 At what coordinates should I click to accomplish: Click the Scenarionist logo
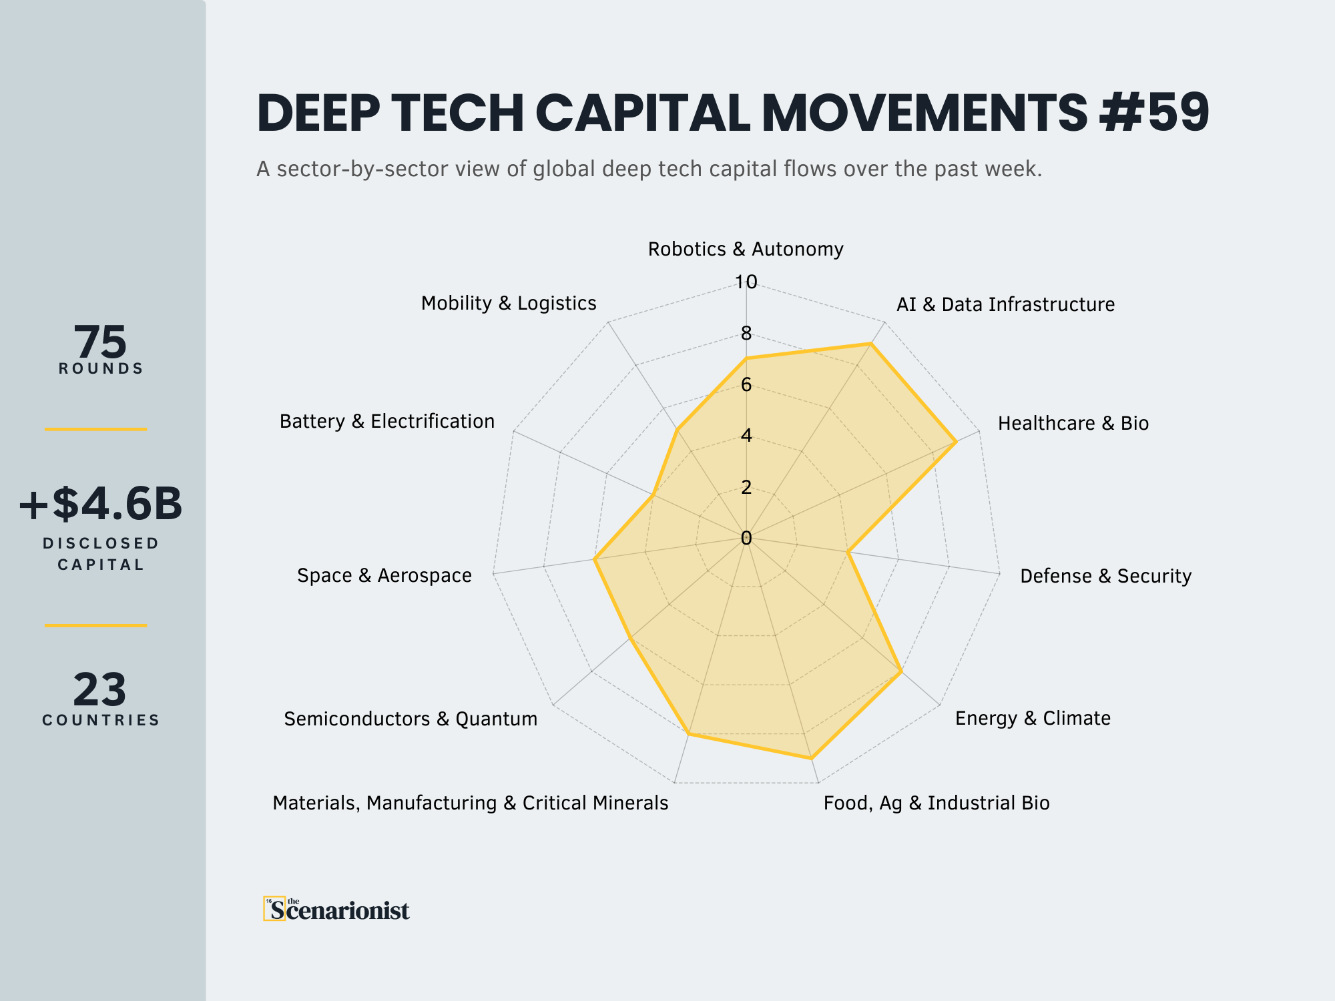(x=337, y=909)
